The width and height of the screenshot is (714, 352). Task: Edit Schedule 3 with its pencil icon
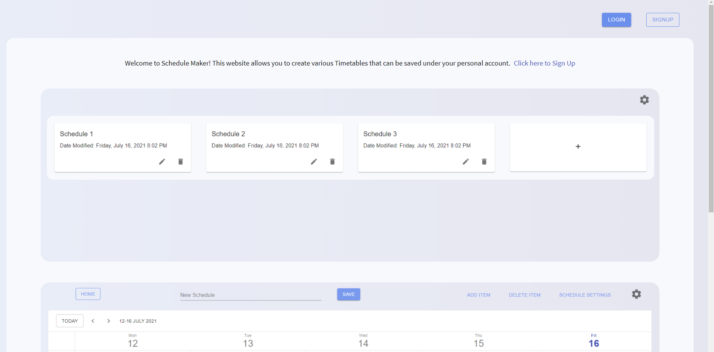coord(466,162)
